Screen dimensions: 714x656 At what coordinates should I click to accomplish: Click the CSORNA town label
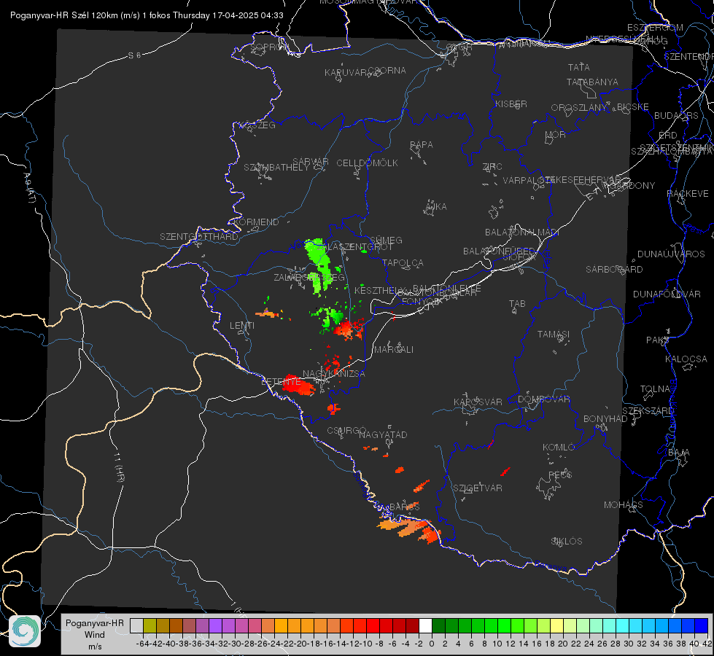pos(387,71)
